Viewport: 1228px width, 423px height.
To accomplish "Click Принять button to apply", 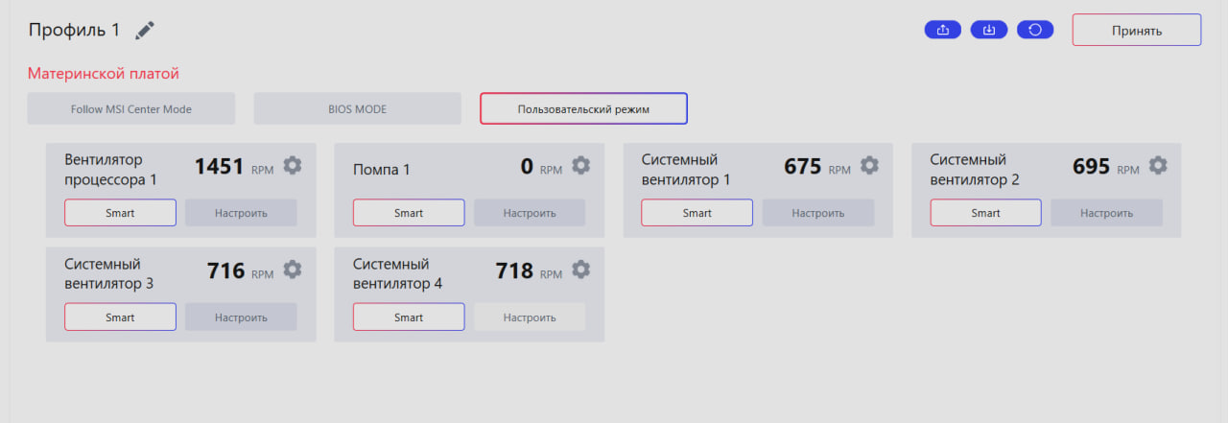I will pyautogui.click(x=1137, y=30).
